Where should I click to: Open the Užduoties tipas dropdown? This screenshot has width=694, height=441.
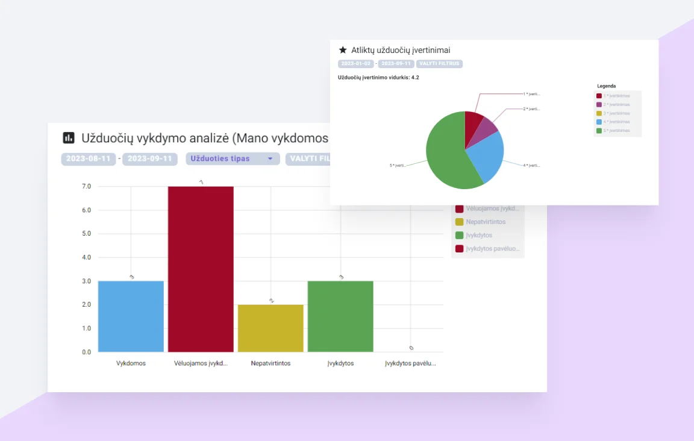click(x=233, y=159)
